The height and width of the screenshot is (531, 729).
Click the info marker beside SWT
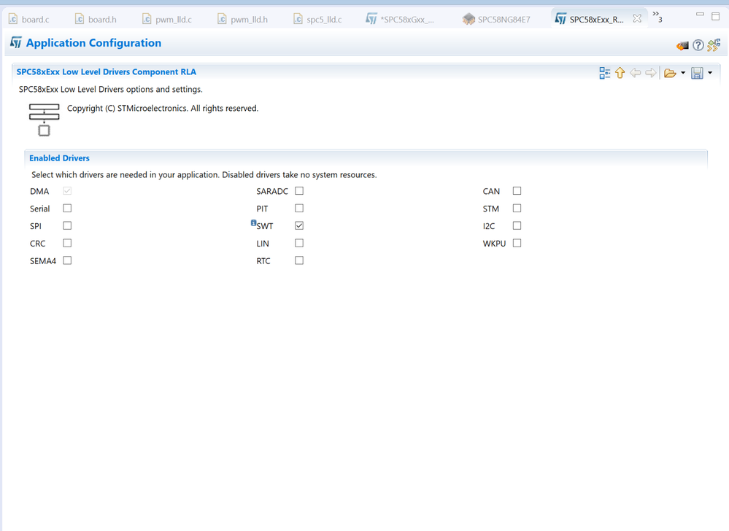pos(253,223)
